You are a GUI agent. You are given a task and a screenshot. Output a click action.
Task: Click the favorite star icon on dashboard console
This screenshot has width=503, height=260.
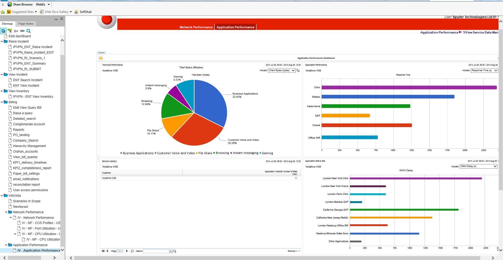pyautogui.click(x=101, y=58)
